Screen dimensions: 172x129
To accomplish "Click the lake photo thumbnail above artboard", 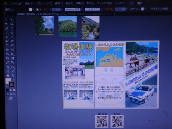I will pyautogui.click(x=68, y=26).
